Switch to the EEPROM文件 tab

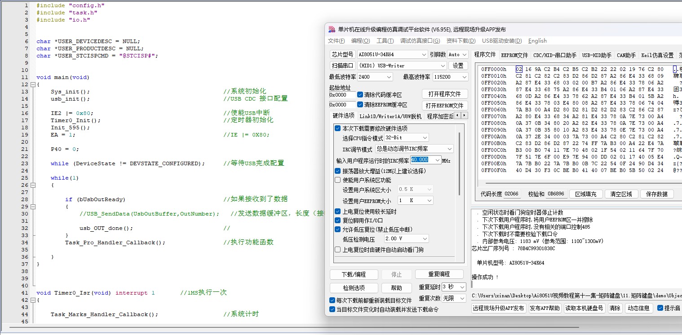pos(514,55)
